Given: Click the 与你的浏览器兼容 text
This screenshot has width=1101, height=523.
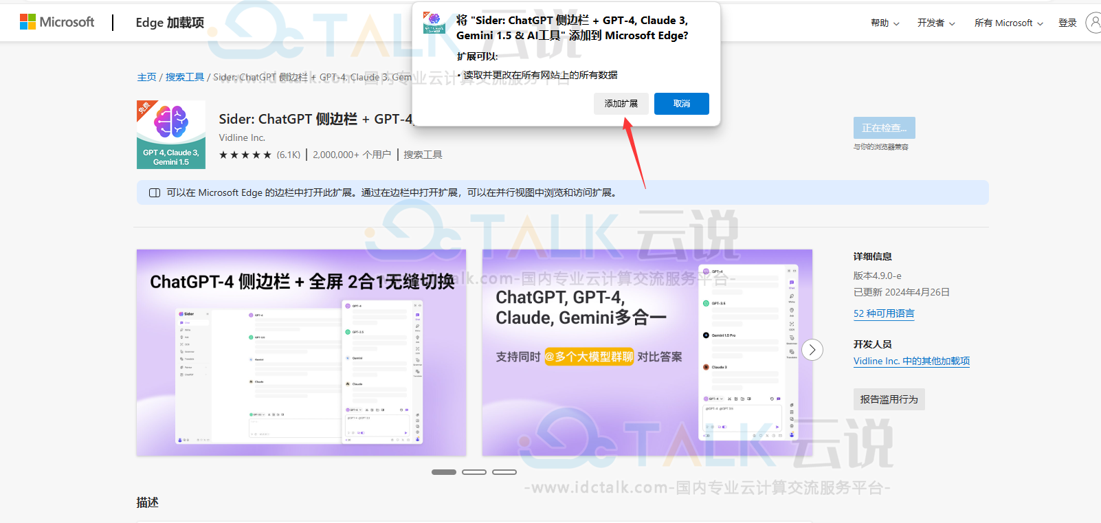Looking at the screenshot, I should (881, 147).
